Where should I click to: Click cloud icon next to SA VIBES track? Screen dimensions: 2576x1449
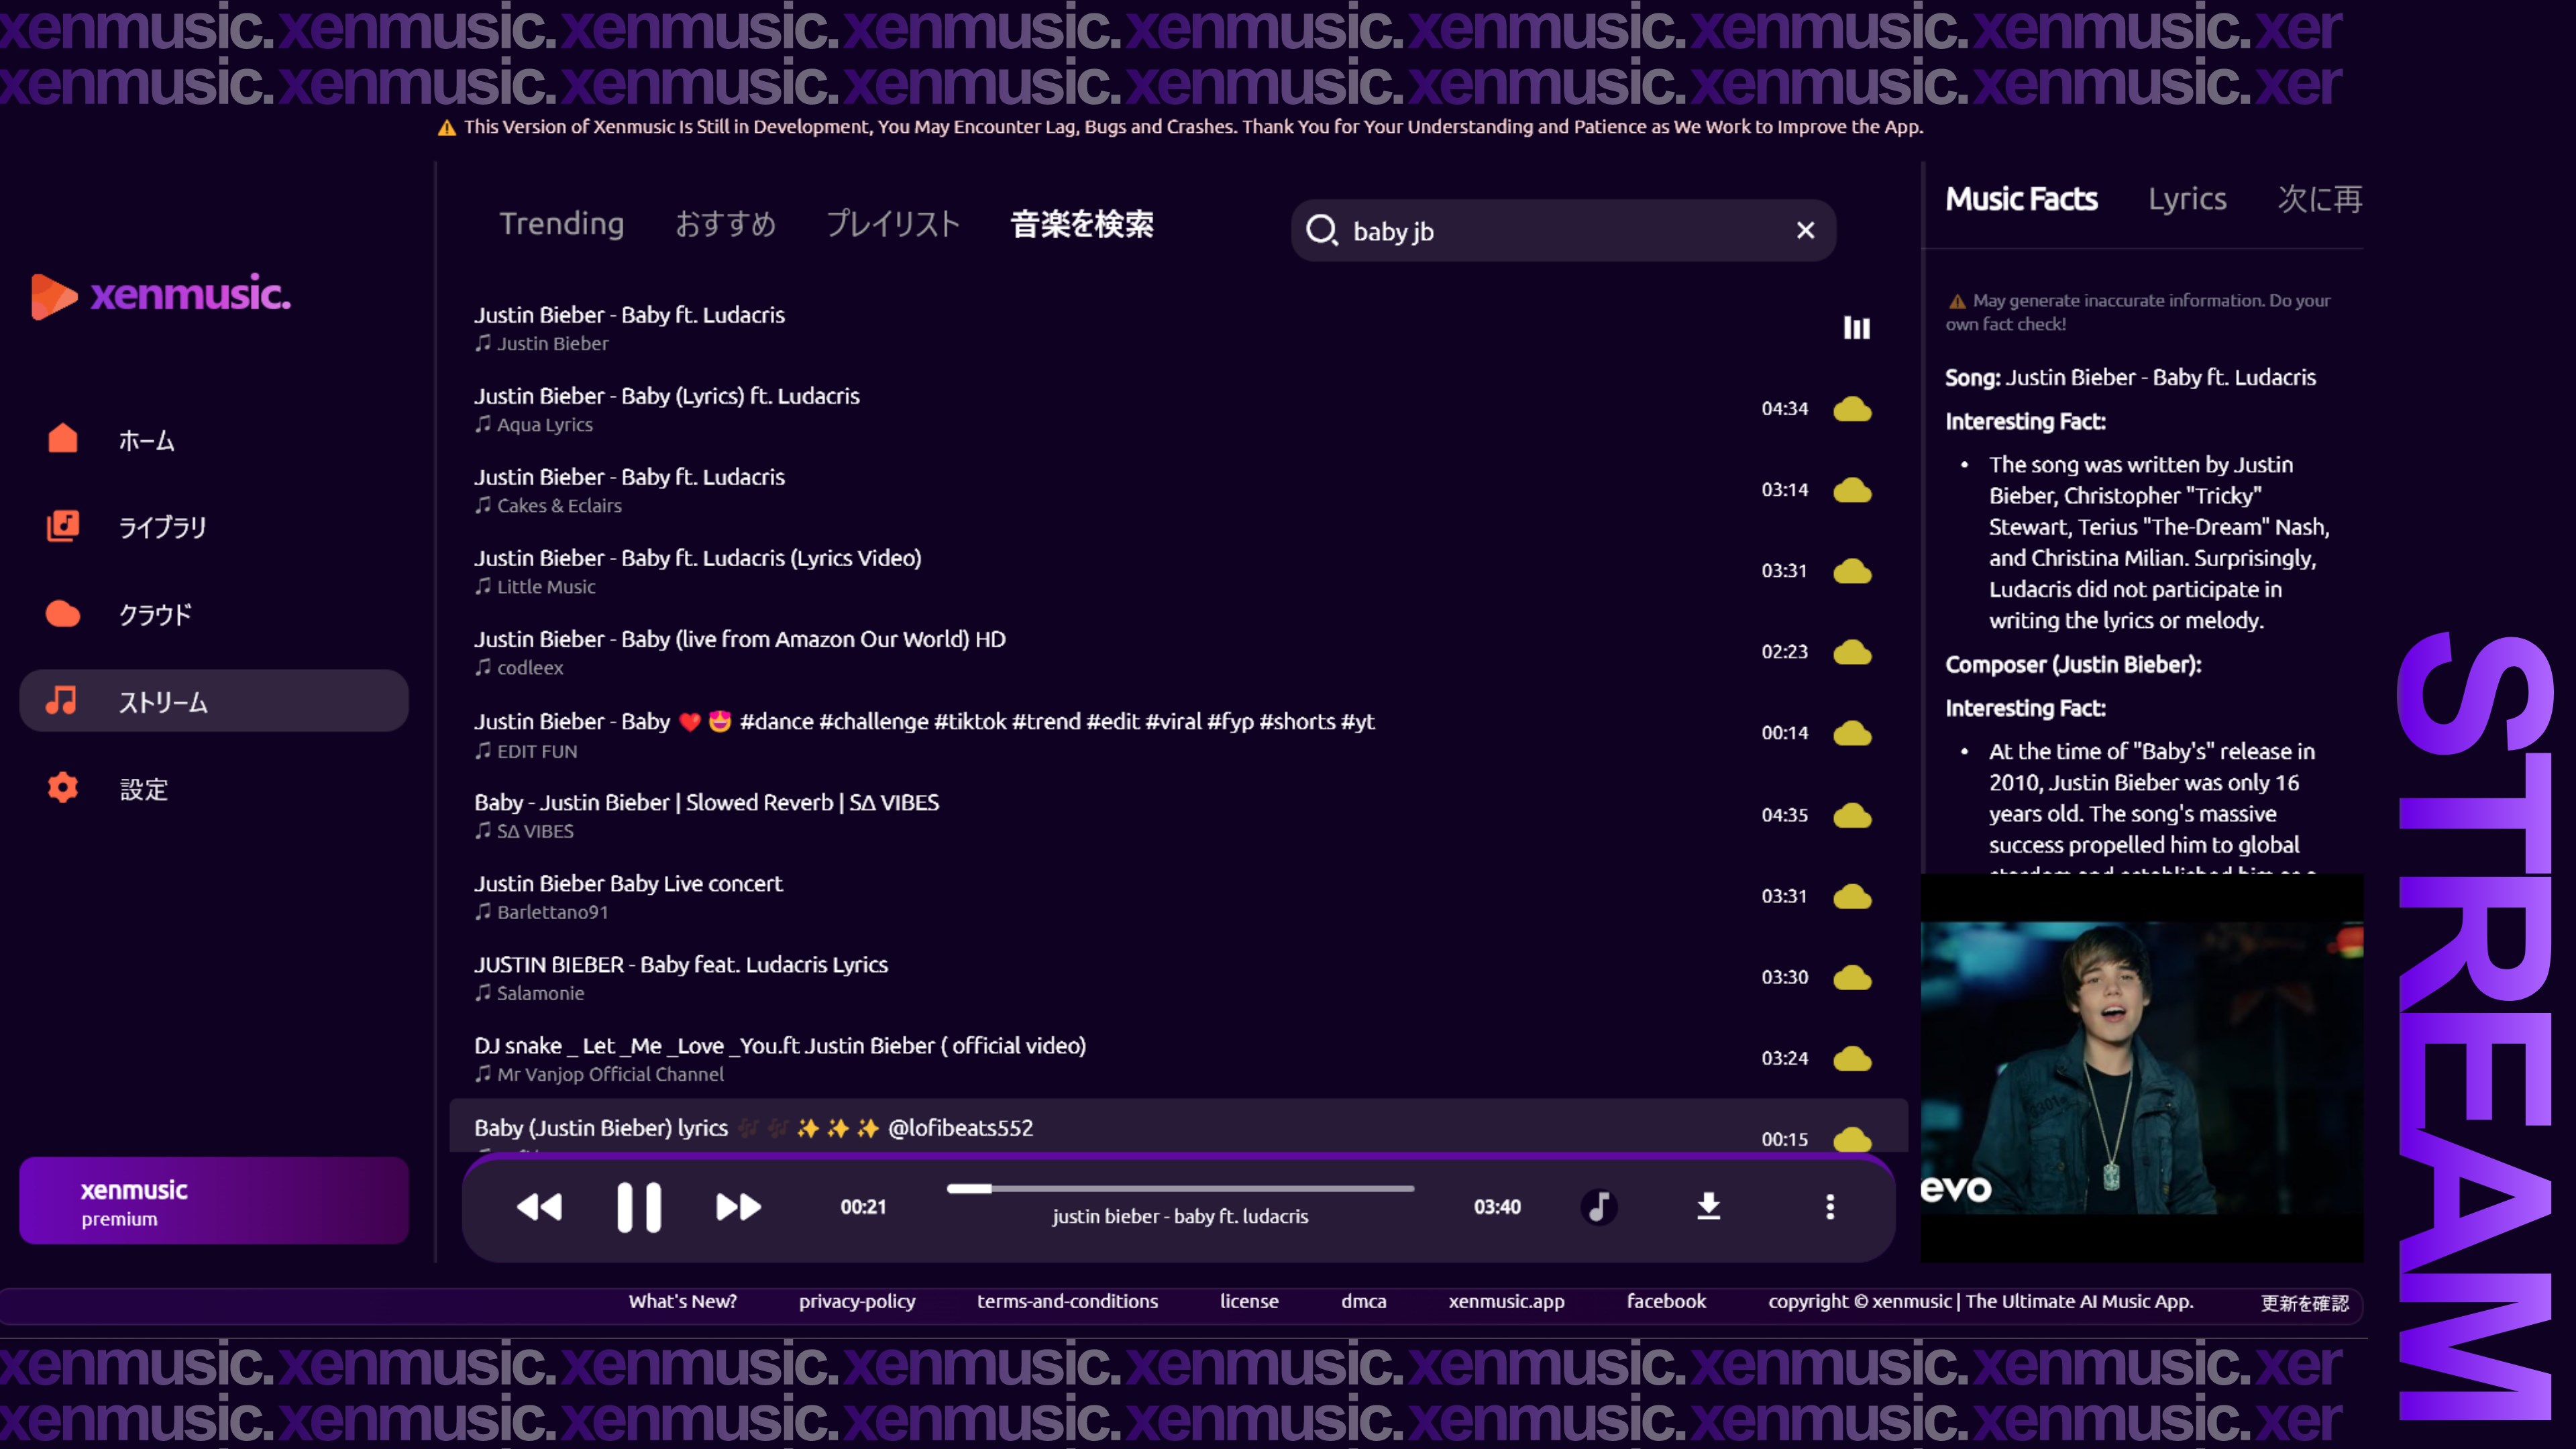[x=1852, y=815]
